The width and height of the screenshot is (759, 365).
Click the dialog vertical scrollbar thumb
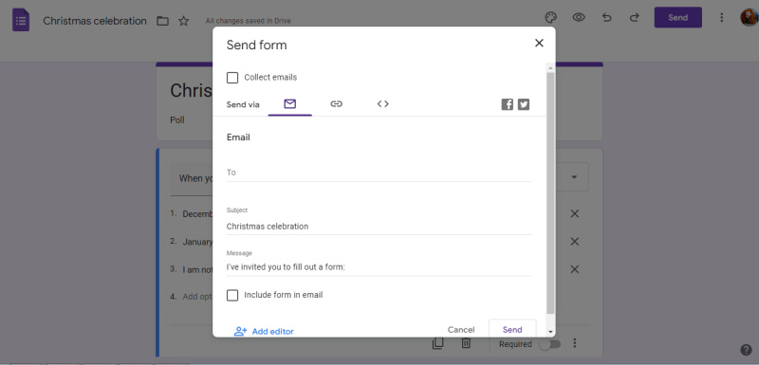pos(550,193)
